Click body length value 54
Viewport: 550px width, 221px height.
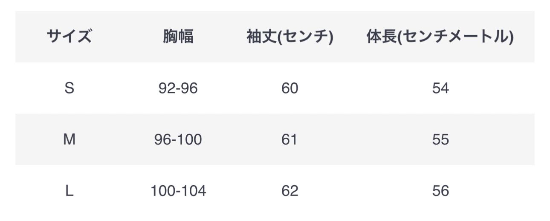440,88
